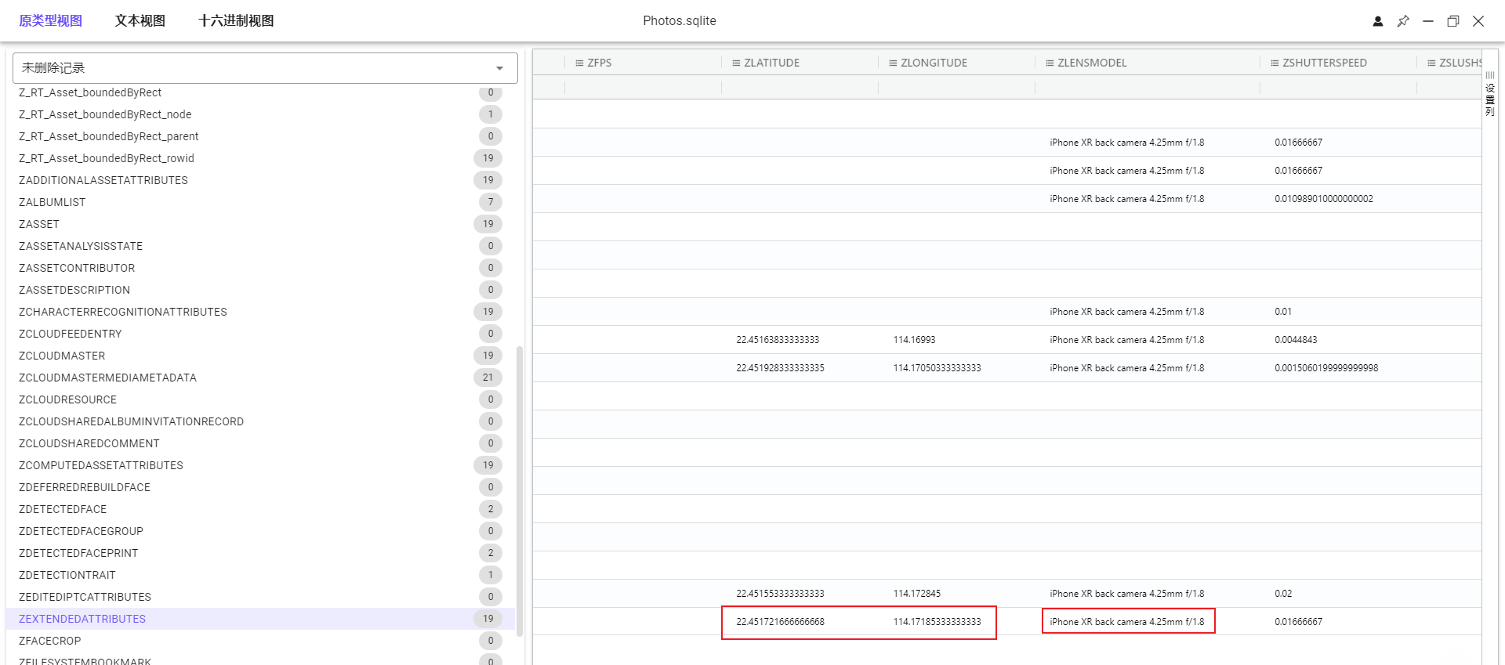Close the Photos.sqlite viewer

coord(1478,21)
